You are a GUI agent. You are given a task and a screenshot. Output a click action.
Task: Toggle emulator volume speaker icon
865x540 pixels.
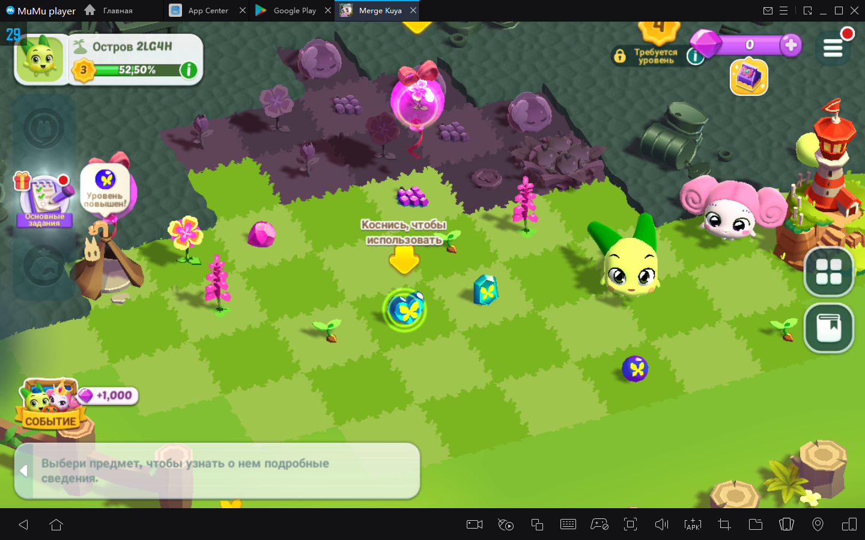(x=661, y=524)
